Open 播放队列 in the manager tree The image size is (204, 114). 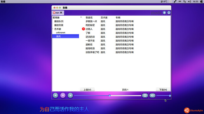point(59,21)
